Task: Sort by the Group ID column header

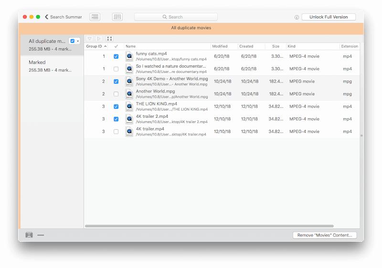Action: tap(94, 46)
